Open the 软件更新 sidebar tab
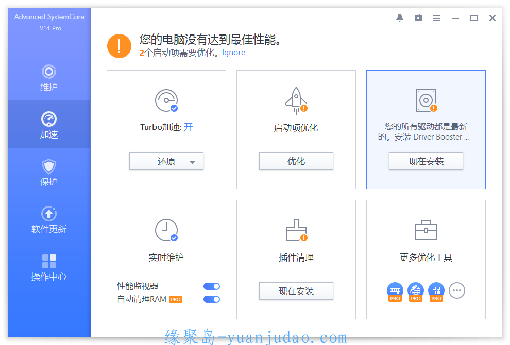Viewport: 510px width, 345px height. [49, 219]
